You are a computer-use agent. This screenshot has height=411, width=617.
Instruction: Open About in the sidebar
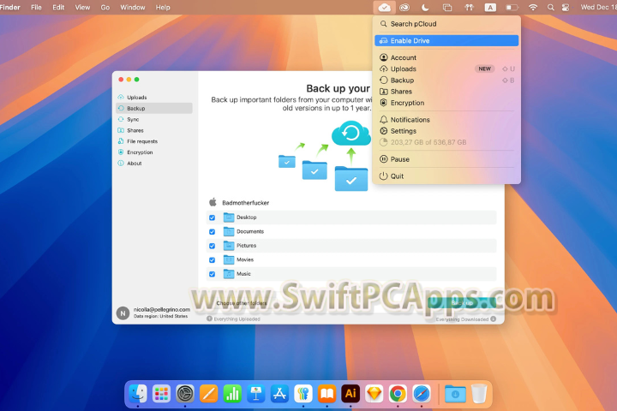154,164
